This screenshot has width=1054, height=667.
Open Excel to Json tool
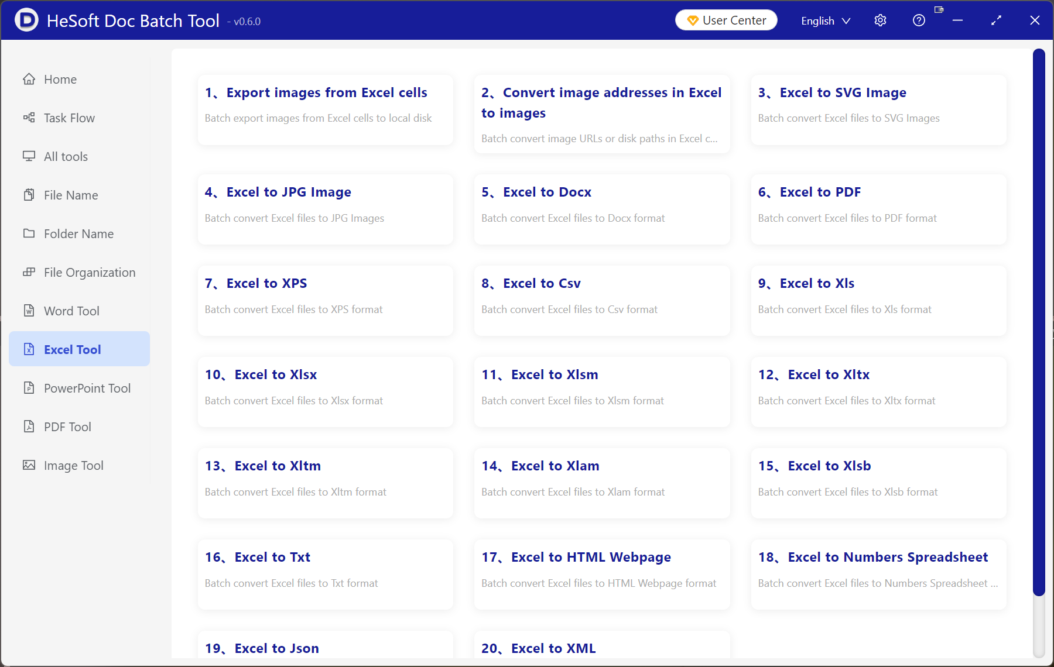[326, 645]
